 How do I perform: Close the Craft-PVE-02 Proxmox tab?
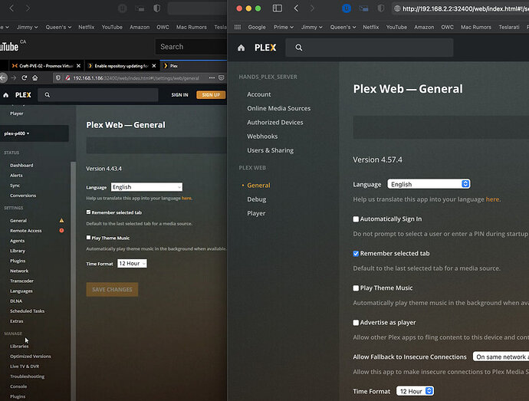[x=78, y=66]
